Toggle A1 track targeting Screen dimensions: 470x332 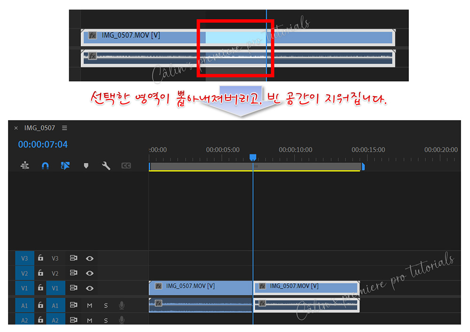55,306
